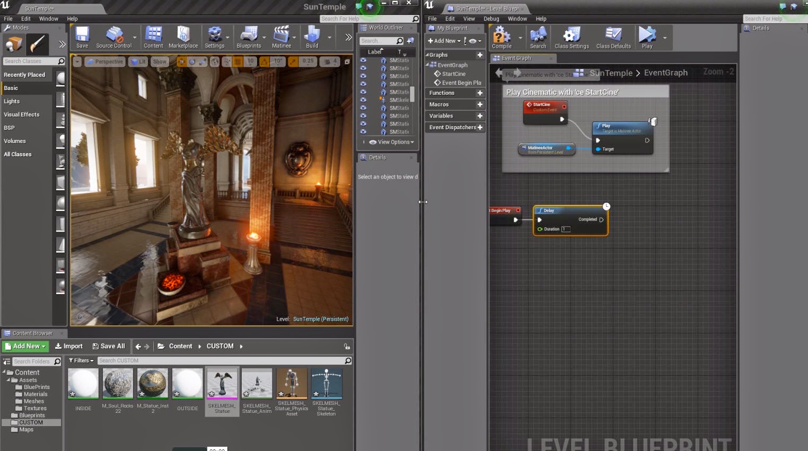Image resolution: width=808 pixels, height=451 pixels.
Task: Hide the SMSkele actor via eye icon
Action: click(363, 100)
